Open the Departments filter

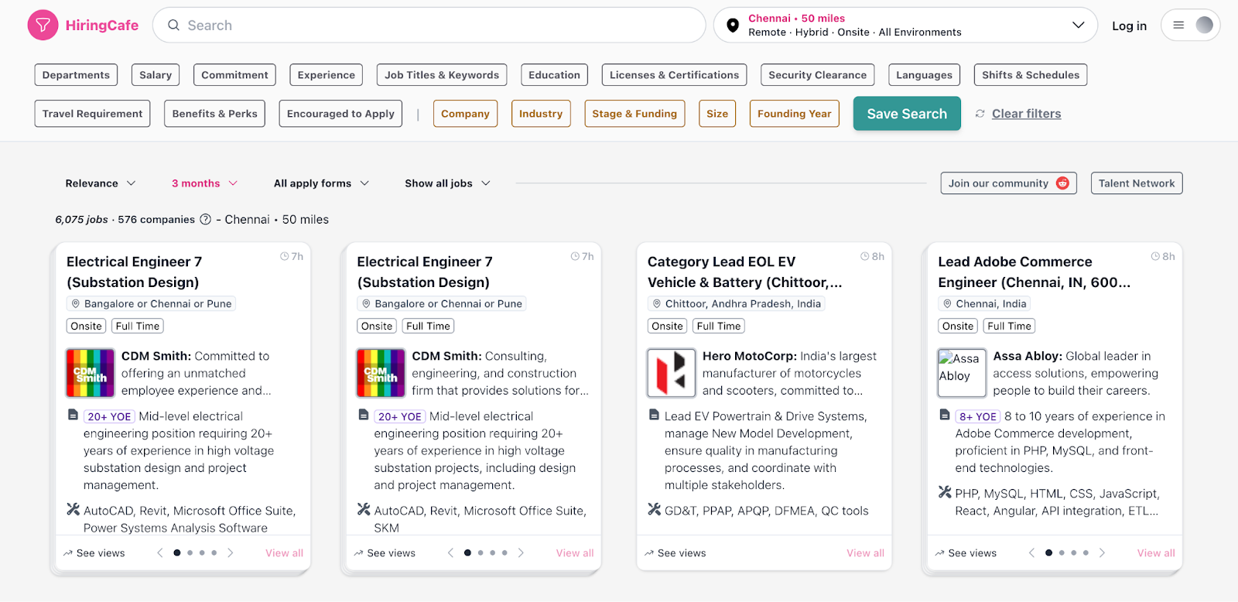(76, 75)
